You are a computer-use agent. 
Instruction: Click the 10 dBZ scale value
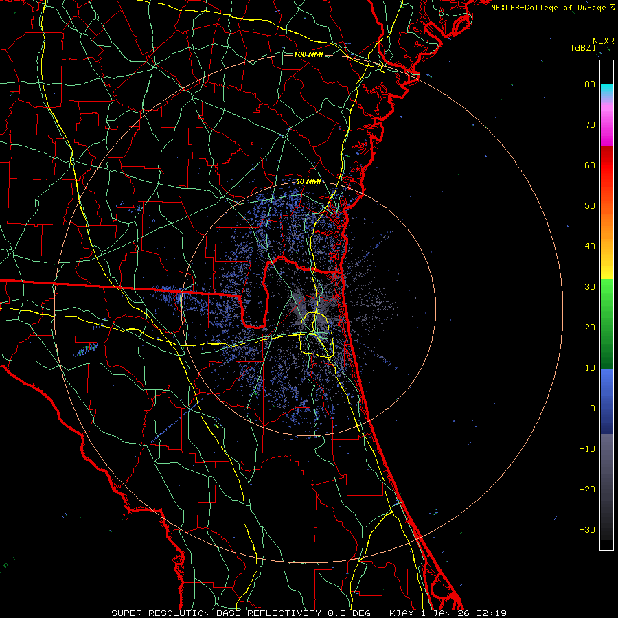[590, 368]
